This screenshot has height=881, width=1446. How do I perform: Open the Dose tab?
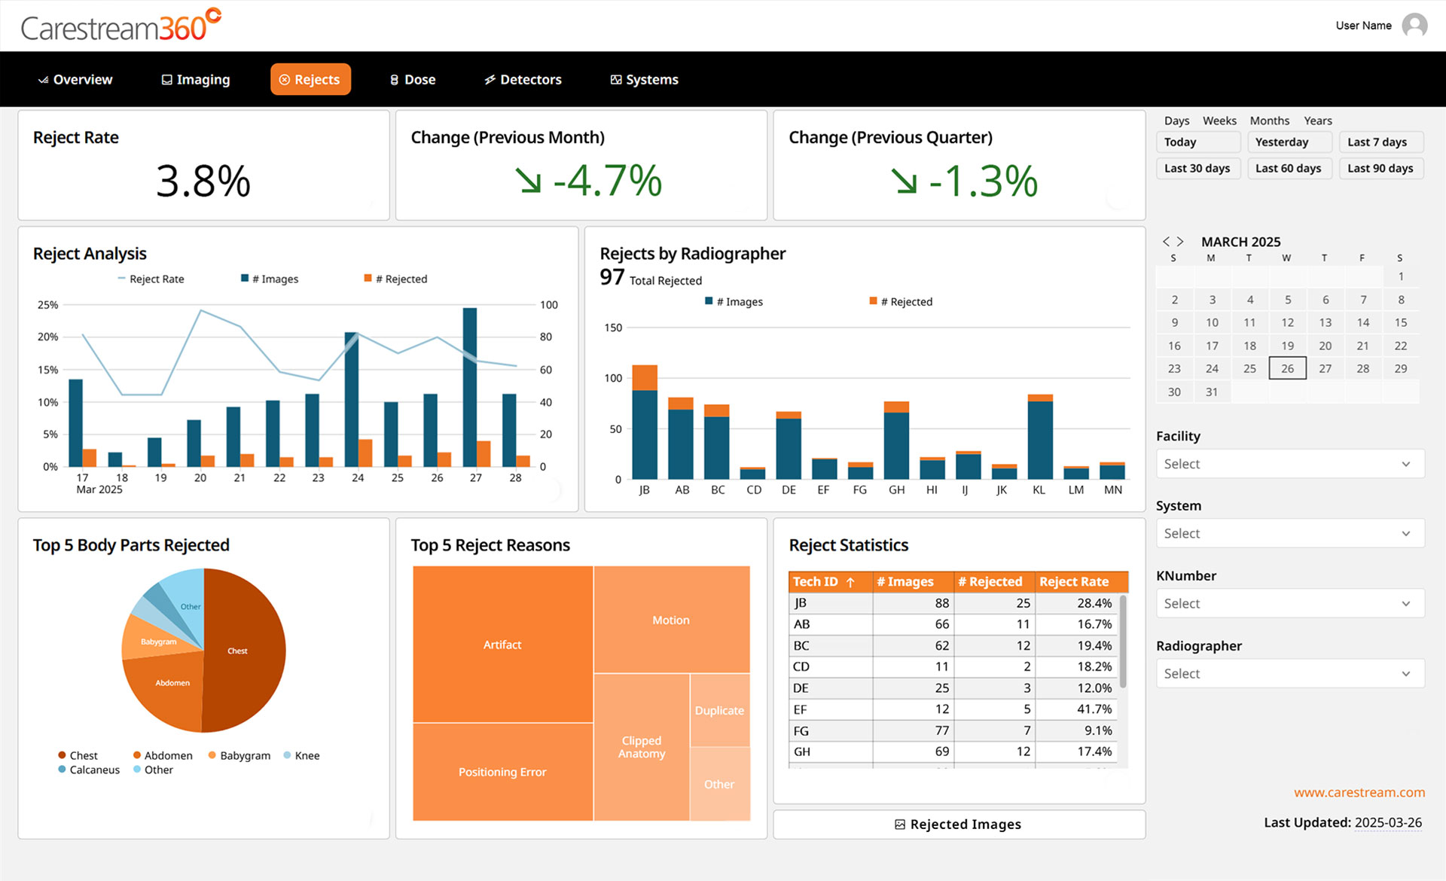point(413,80)
